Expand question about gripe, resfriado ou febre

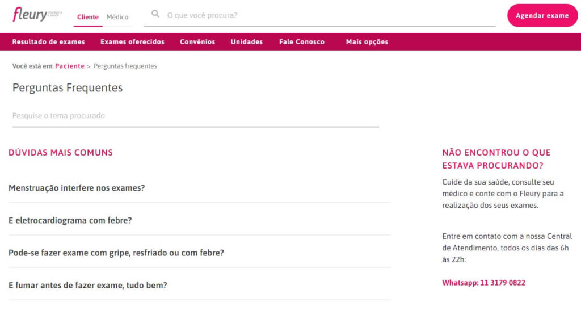116,253
